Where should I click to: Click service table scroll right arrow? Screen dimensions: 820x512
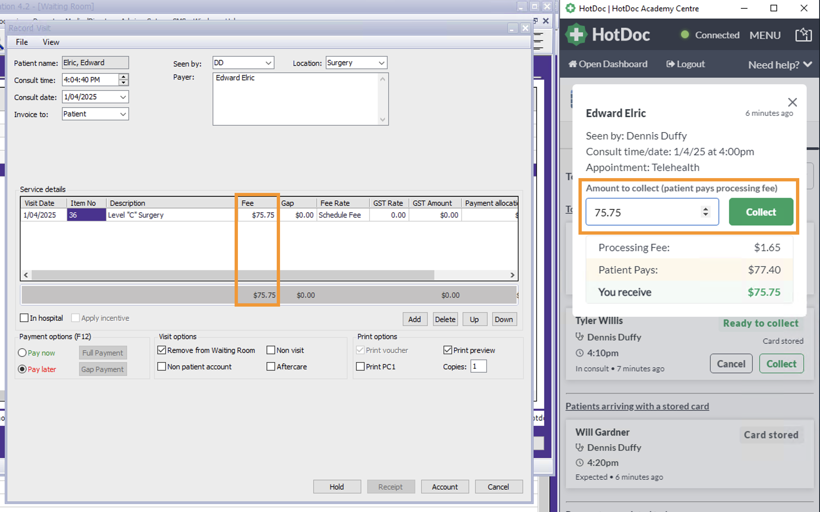click(x=512, y=275)
